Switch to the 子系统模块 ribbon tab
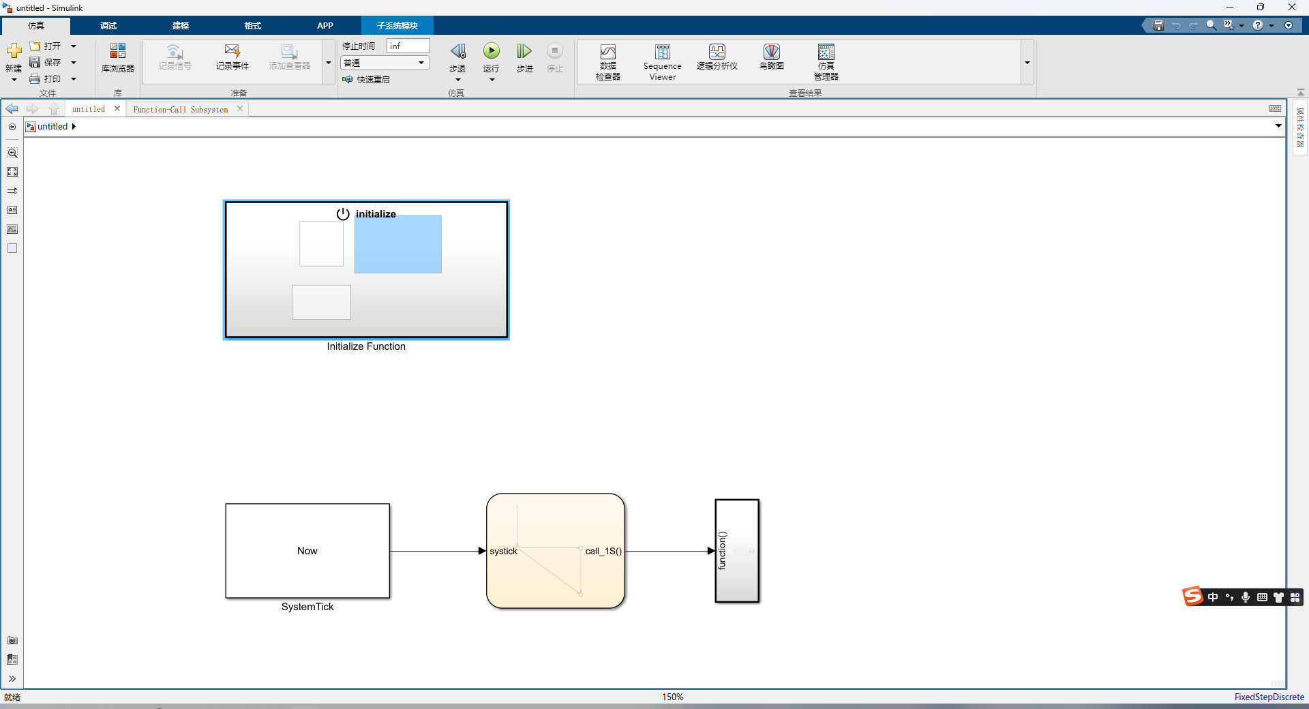Viewport: 1309px width, 709px height. pos(397,26)
